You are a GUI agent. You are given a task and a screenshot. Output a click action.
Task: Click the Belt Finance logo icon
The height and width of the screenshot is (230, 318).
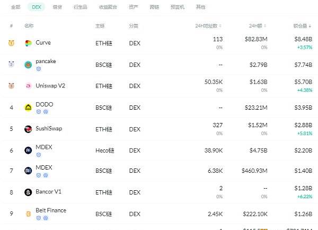coord(28,214)
